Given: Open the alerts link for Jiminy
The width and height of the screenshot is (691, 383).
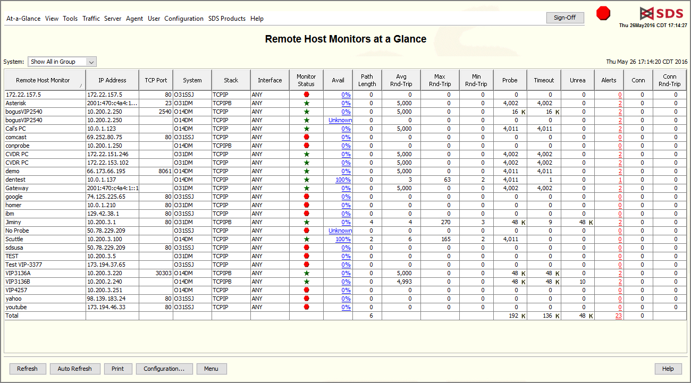Looking at the screenshot, I should (x=620, y=222).
